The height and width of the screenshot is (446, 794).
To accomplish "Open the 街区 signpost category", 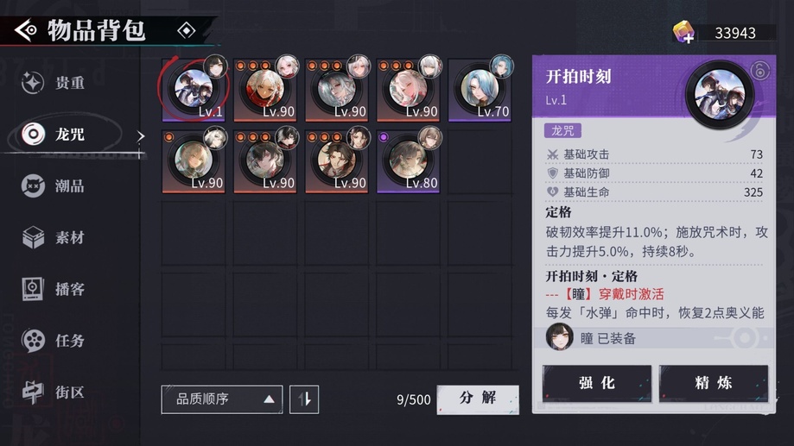I will [x=54, y=393].
